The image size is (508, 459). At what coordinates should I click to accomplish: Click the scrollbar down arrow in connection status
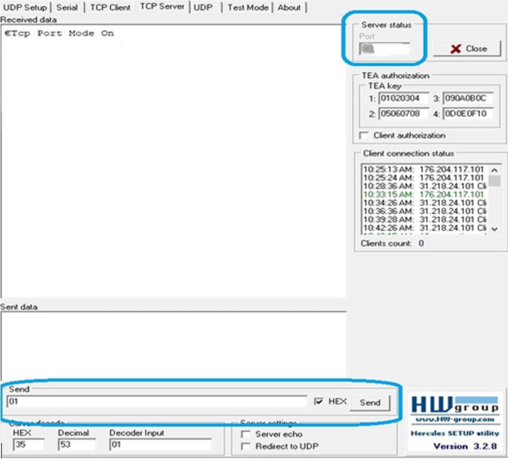pos(494,229)
